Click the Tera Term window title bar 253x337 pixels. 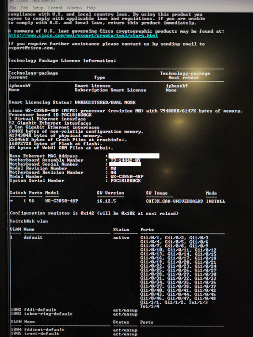coord(129,1)
